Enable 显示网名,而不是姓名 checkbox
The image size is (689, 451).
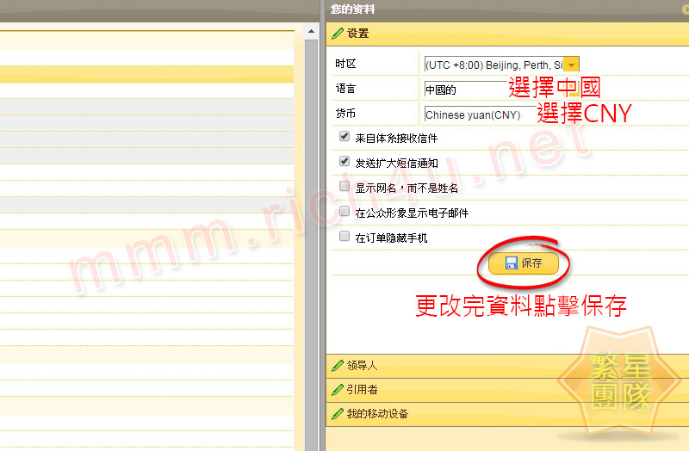coord(344,187)
